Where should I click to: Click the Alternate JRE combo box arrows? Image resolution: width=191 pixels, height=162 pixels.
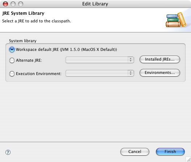coord(131,60)
